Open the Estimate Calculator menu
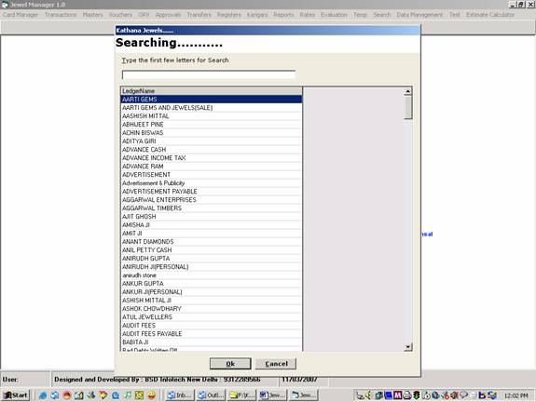This screenshot has width=536, height=402. [x=489, y=15]
